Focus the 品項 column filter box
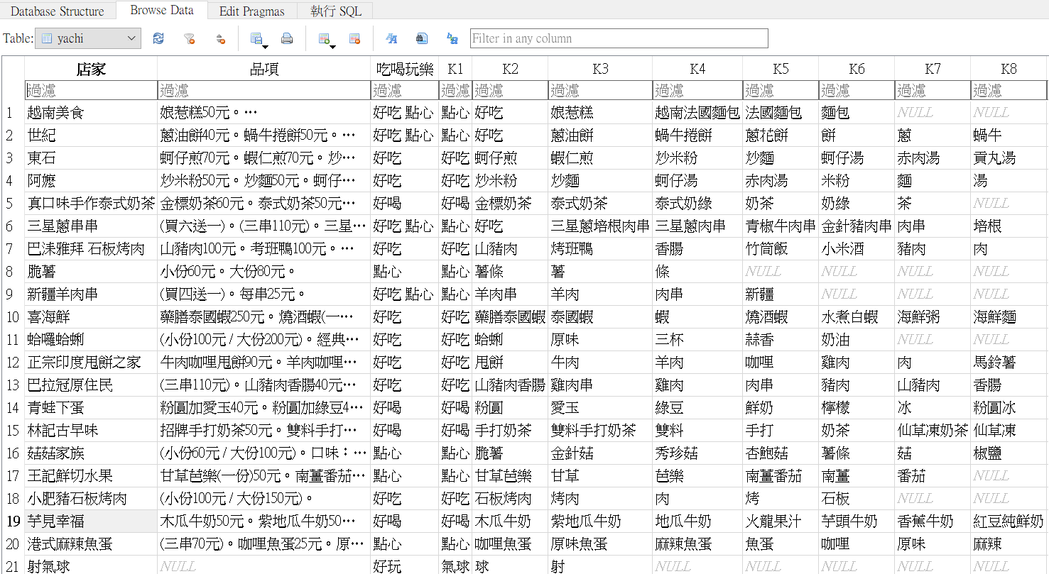The image size is (1049, 574). click(x=263, y=90)
